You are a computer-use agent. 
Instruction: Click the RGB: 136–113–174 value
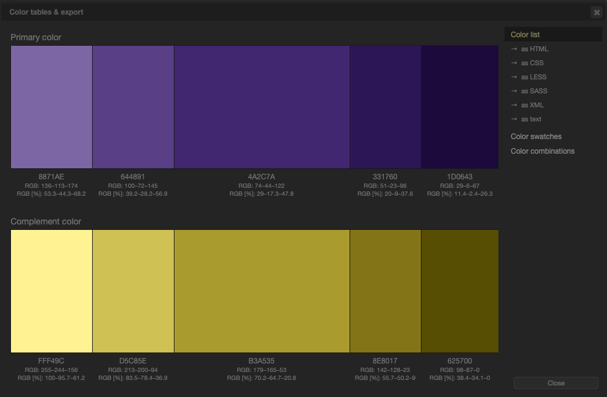[x=51, y=186]
